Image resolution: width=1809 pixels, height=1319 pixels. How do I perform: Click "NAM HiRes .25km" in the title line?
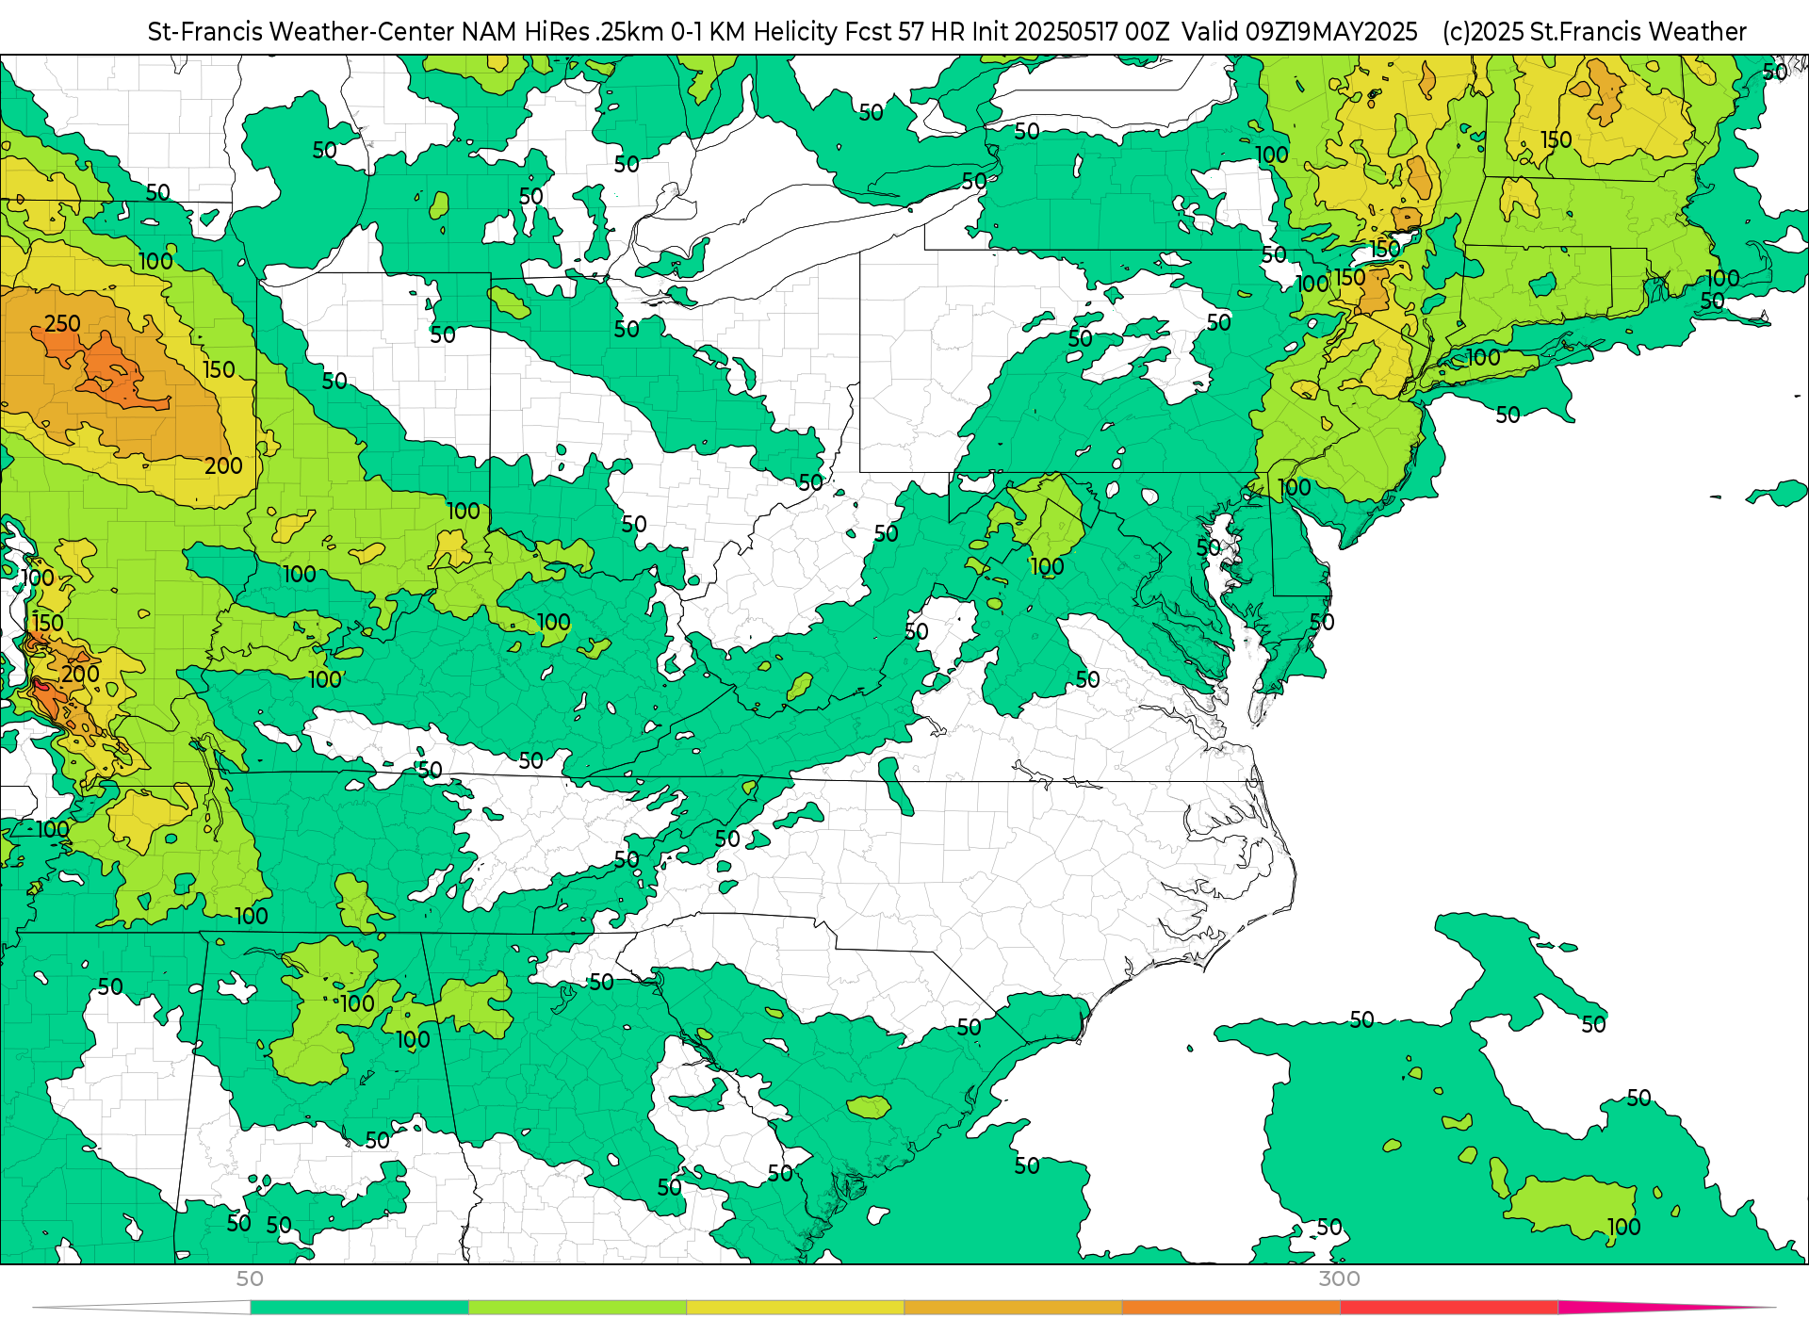[x=563, y=32]
